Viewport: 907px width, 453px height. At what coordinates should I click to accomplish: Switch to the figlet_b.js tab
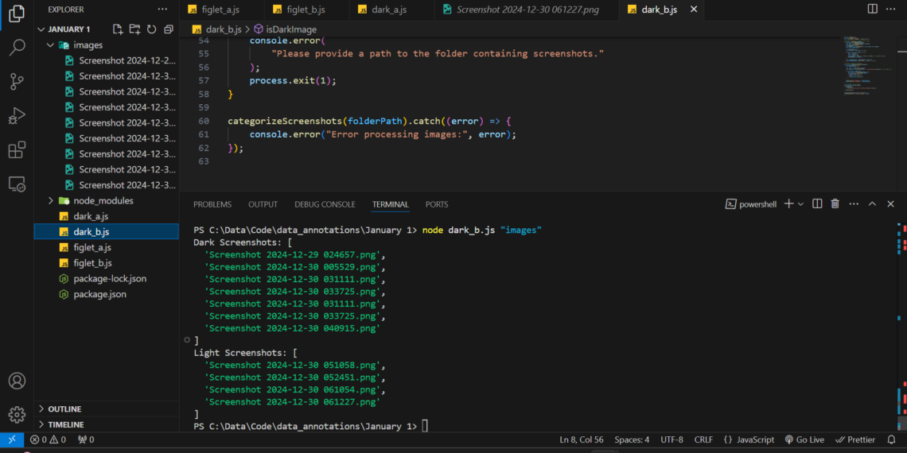tap(306, 10)
